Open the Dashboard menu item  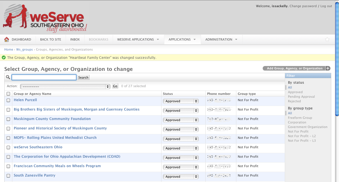[x=22, y=39]
